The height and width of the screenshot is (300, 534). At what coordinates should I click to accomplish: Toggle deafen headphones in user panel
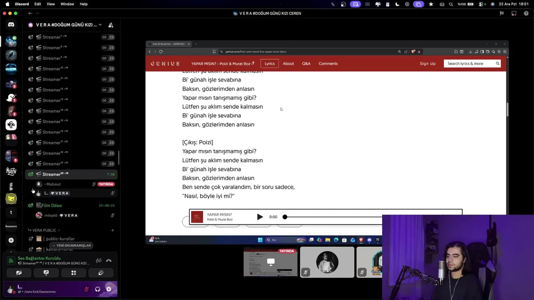(x=98, y=289)
